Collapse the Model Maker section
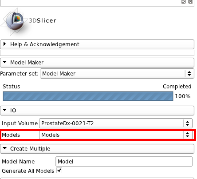The height and width of the screenshot is (179, 197). point(97,63)
